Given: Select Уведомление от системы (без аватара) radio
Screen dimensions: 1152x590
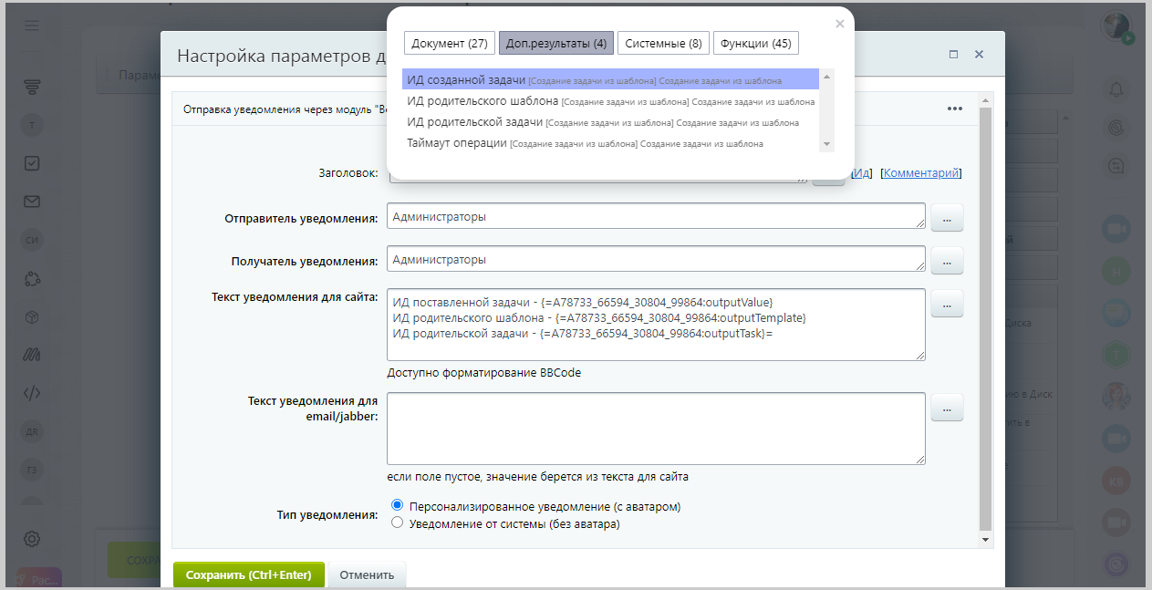Looking at the screenshot, I should click(x=397, y=523).
